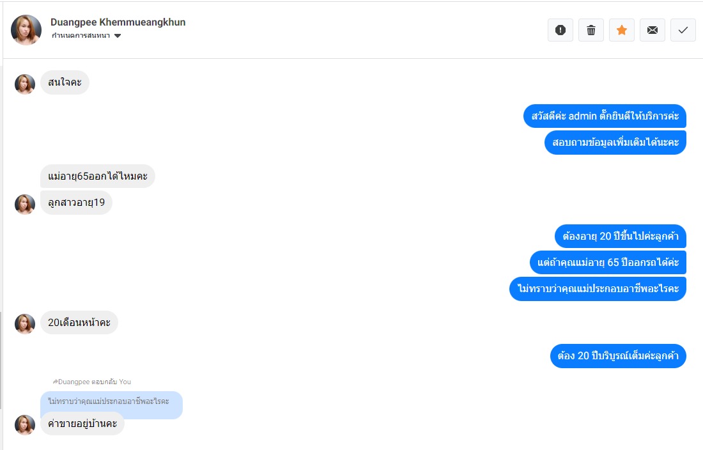The width and height of the screenshot is (703, 450).
Task: Select 'ต้องอายุ 20 ปีขึ้นไปค่ะลูกค้า' bubble
Action: (x=621, y=237)
